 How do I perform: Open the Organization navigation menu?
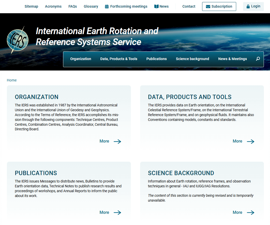pyautogui.click(x=81, y=59)
